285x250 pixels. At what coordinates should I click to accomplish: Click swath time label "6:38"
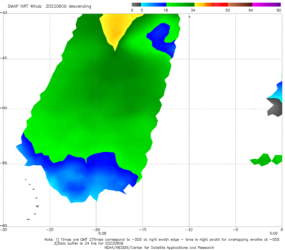pos(102,233)
